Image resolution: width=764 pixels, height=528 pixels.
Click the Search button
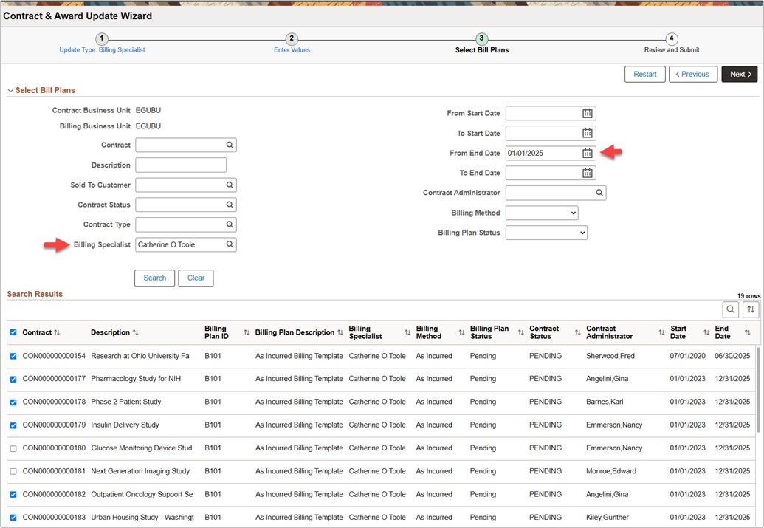pyautogui.click(x=154, y=278)
